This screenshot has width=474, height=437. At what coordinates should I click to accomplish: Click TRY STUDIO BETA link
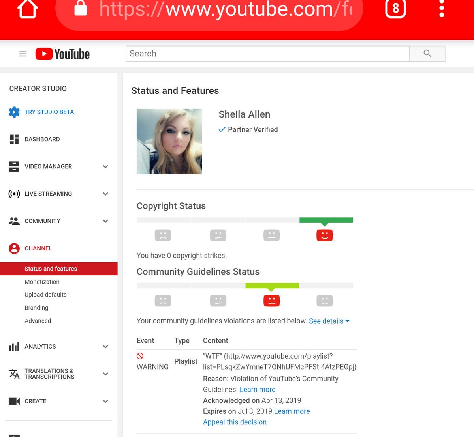[49, 112]
